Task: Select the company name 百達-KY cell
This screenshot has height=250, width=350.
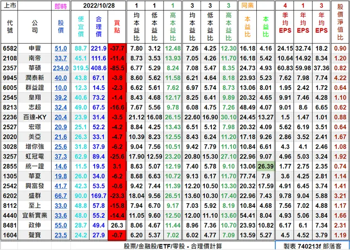Action: click(35, 117)
